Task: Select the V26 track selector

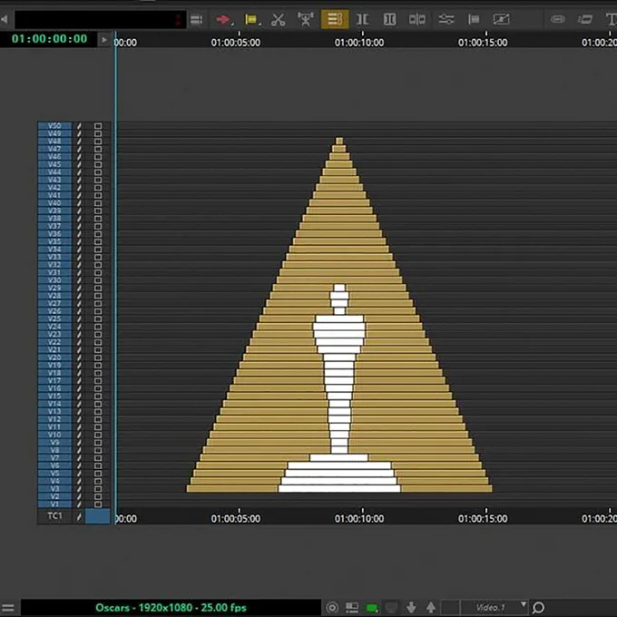Action: [54, 311]
